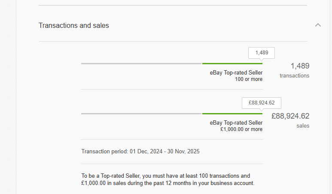Click the £88,924.62 tooltip bubble
This screenshot has height=194, width=332.
[x=262, y=103]
